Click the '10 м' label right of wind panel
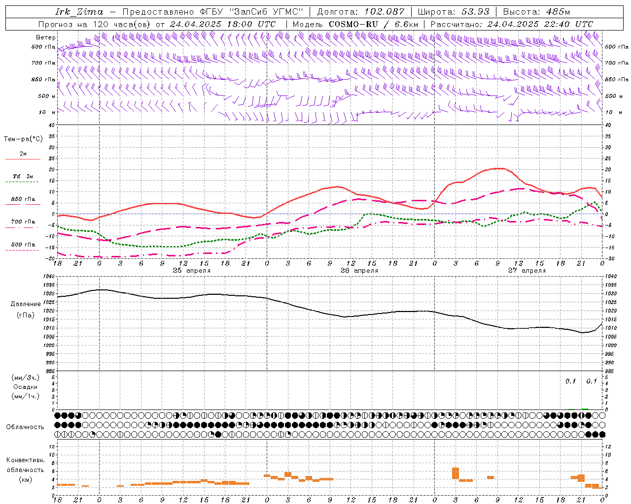 [x=613, y=112]
